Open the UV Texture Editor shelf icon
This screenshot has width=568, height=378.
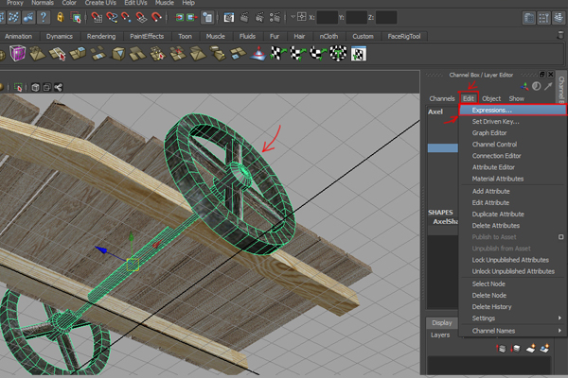[x=359, y=54]
